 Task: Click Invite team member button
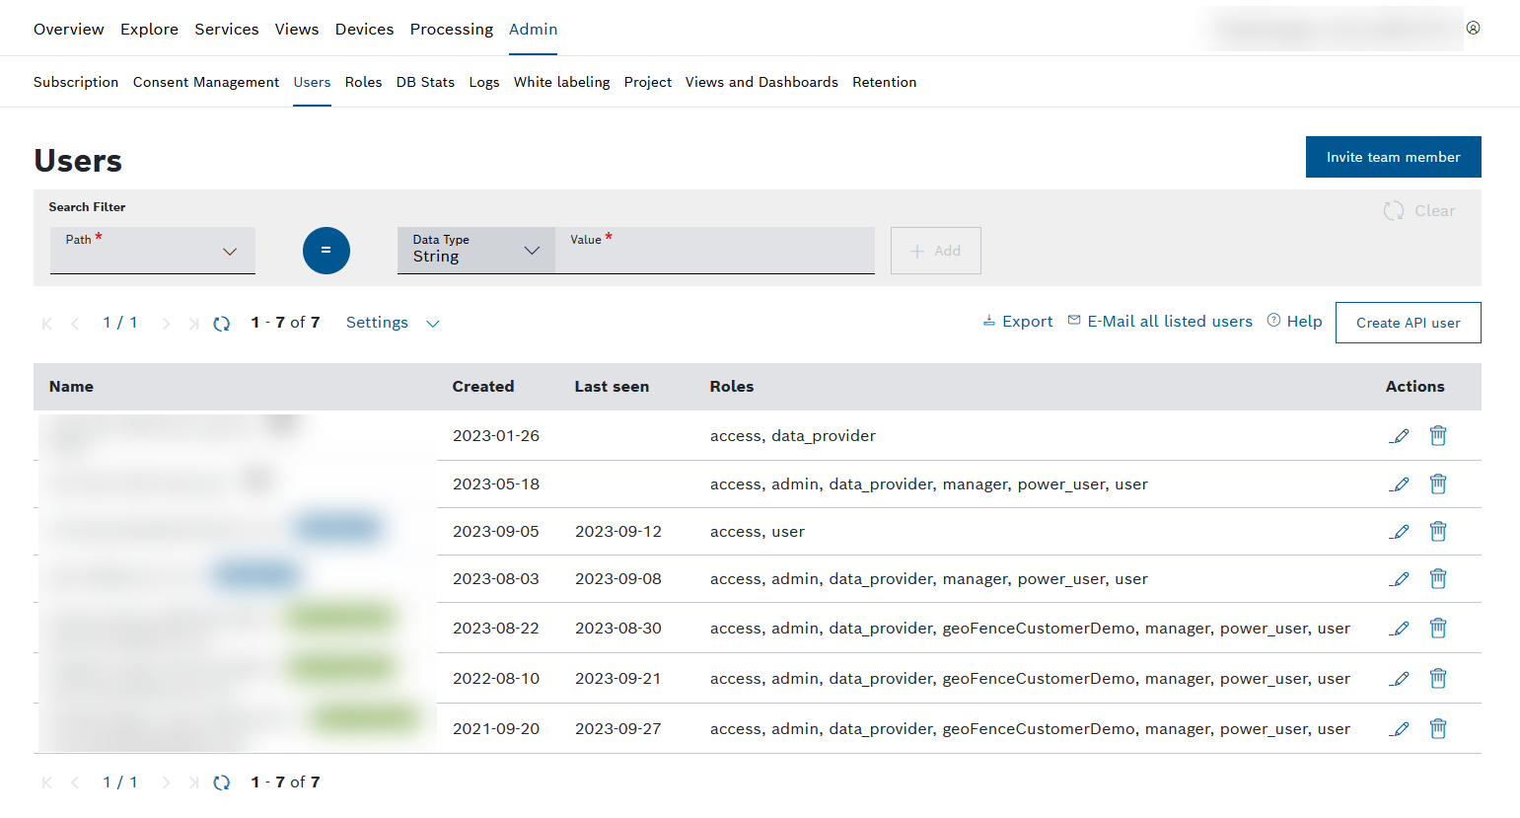coord(1392,157)
